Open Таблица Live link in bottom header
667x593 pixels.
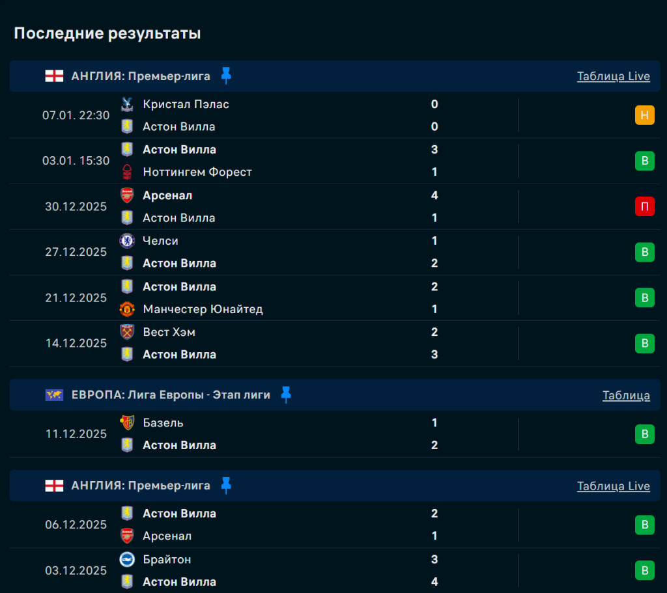(x=613, y=486)
